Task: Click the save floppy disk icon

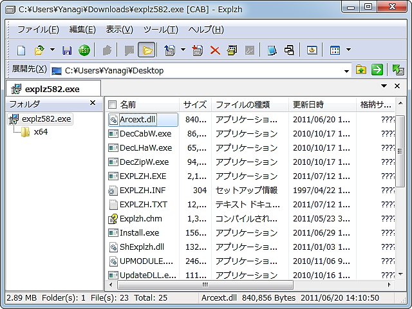Action: coord(67,50)
